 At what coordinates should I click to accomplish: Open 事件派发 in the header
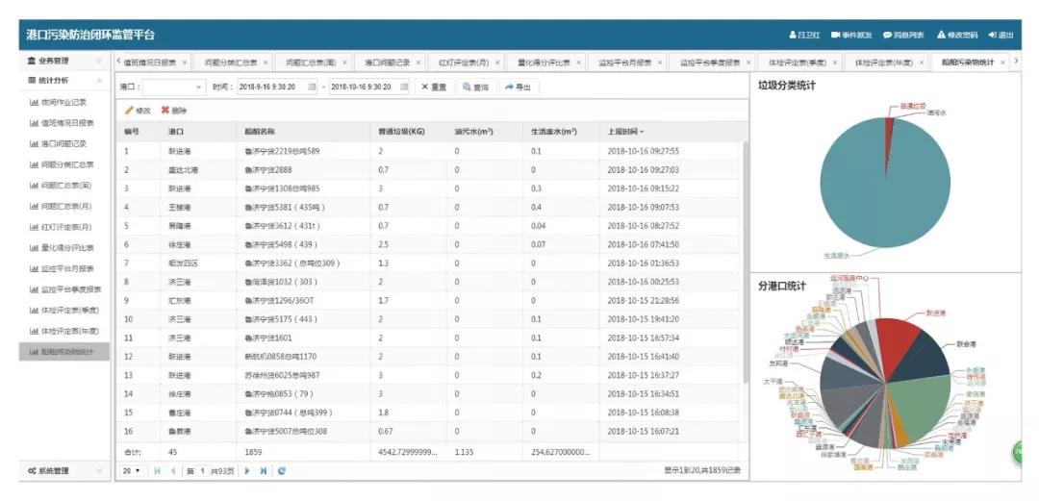click(x=852, y=35)
